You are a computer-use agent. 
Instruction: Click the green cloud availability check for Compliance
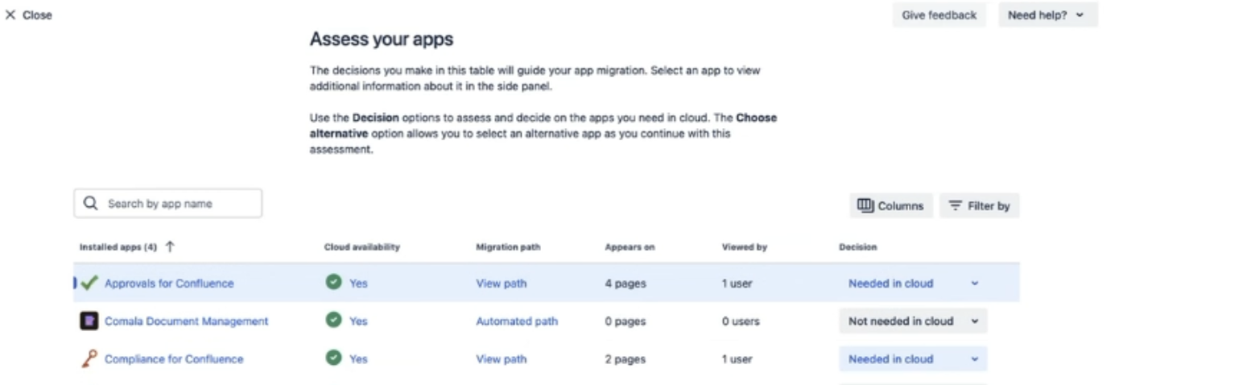pyautogui.click(x=333, y=358)
